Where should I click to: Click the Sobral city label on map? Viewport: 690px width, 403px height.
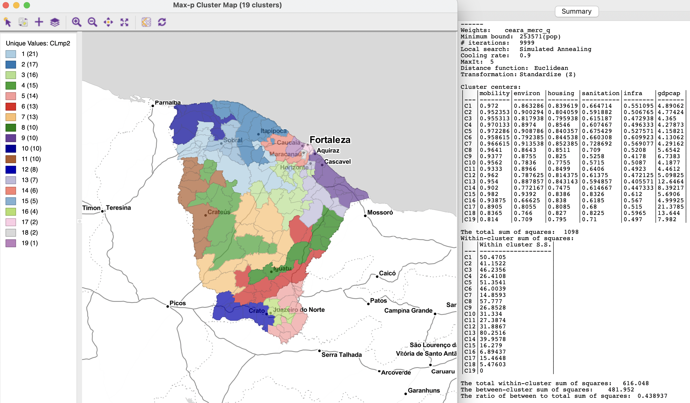coord(233,140)
